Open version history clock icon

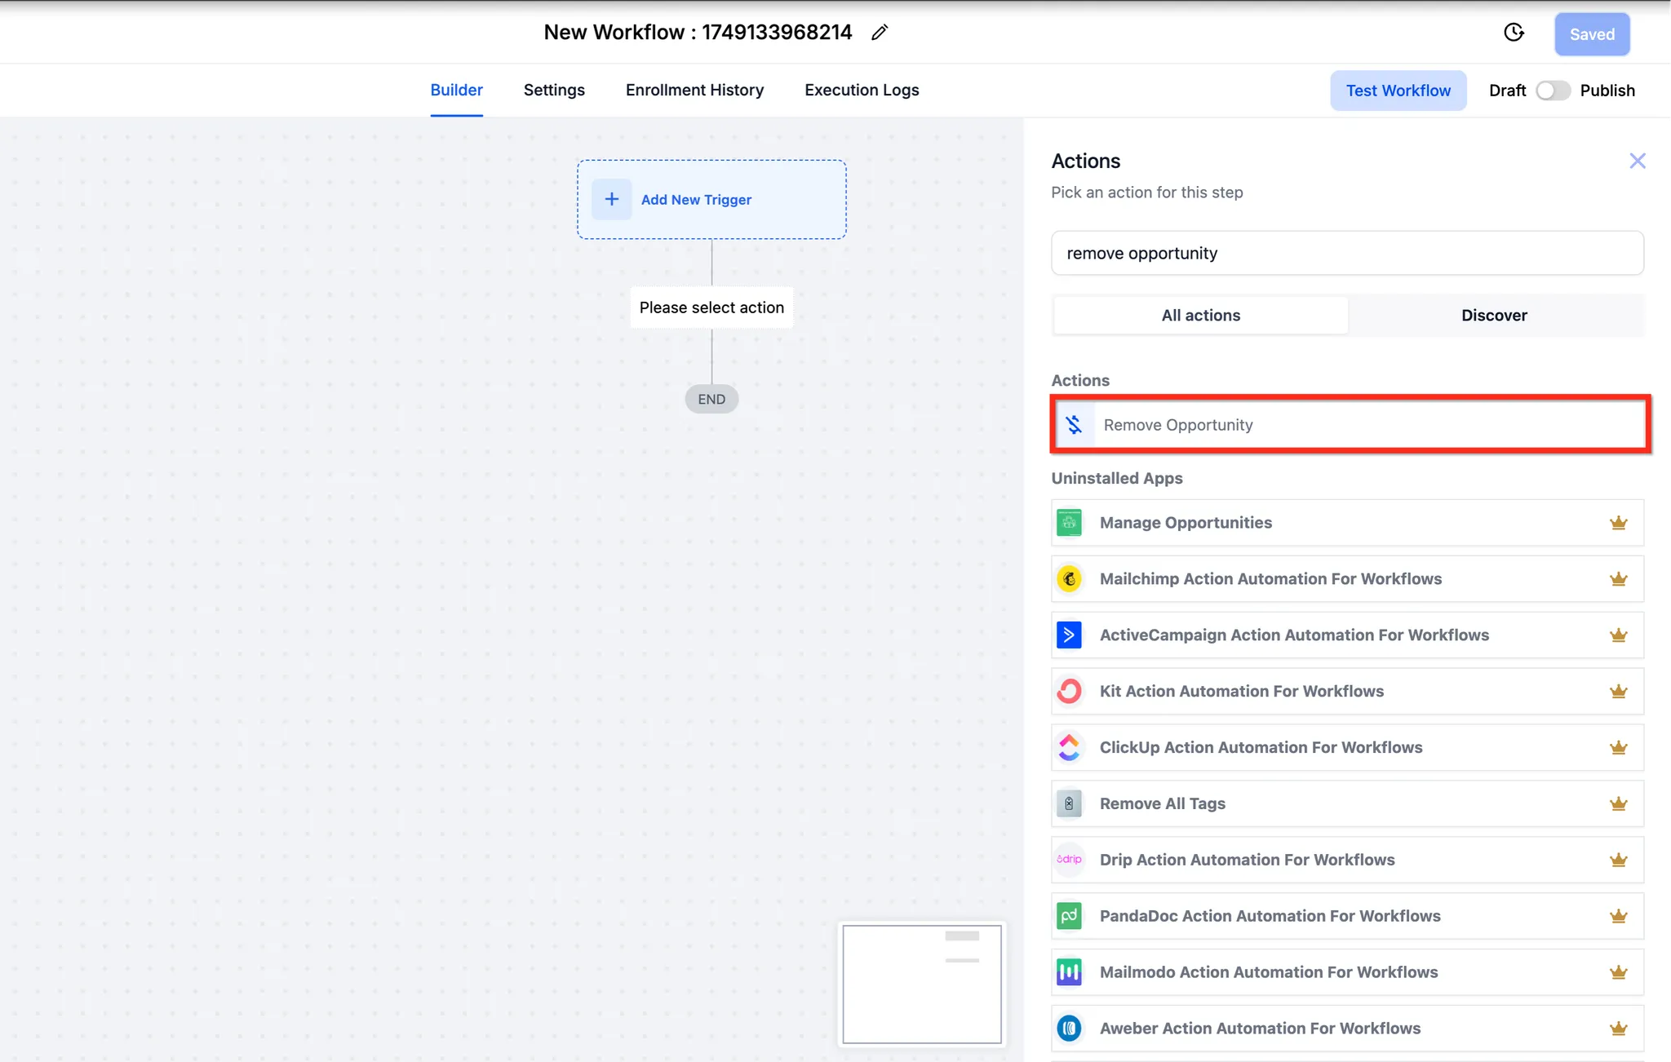point(1514,33)
